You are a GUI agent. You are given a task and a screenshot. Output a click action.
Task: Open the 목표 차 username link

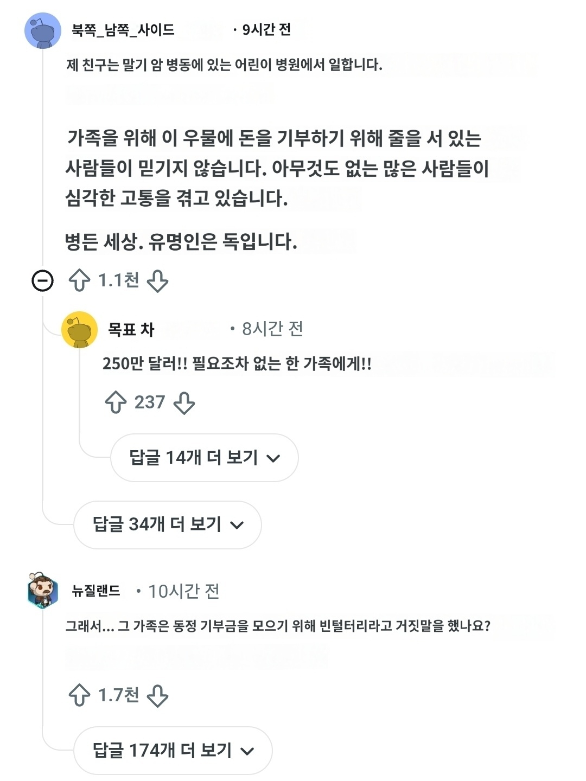tap(131, 329)
